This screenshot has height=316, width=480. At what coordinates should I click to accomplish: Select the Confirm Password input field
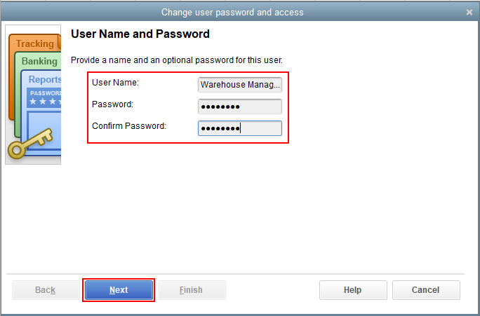point(240,128)
